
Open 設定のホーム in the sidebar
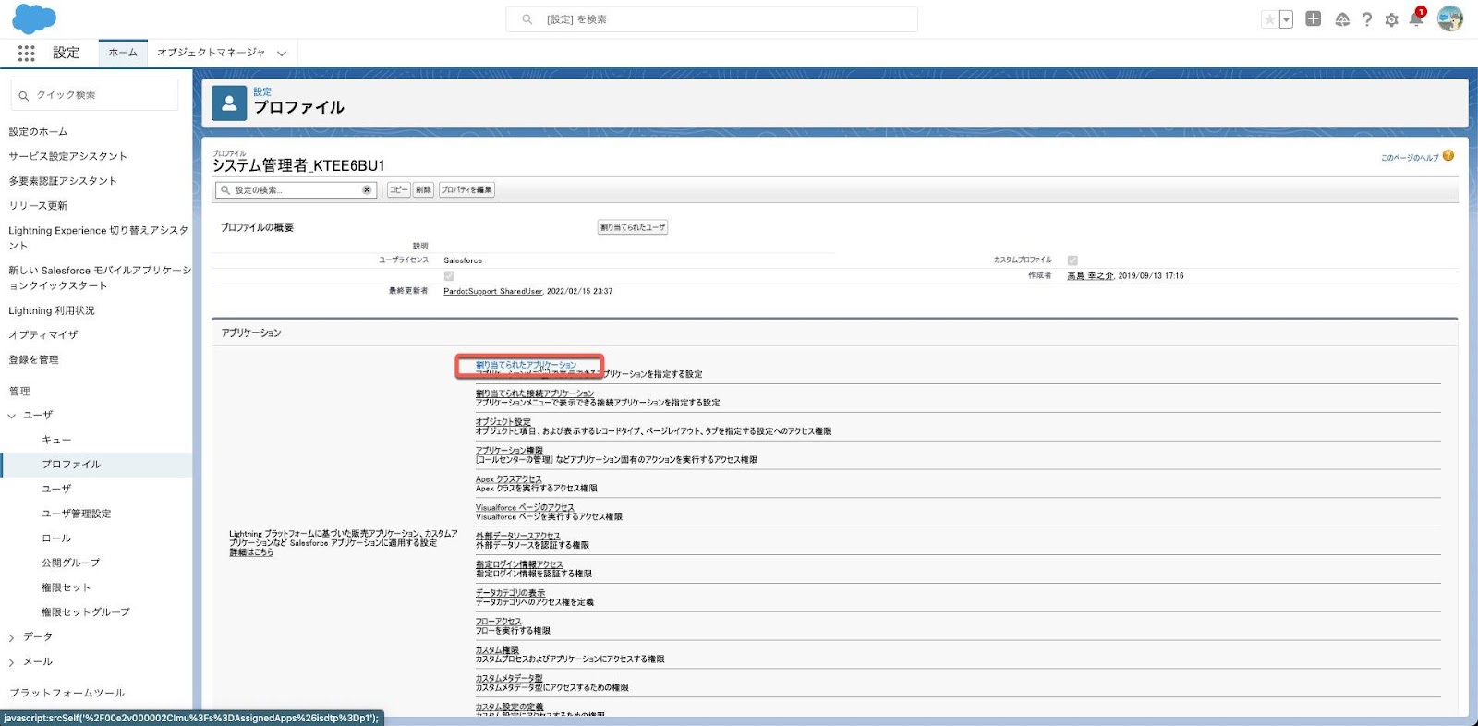click(38, 132)
